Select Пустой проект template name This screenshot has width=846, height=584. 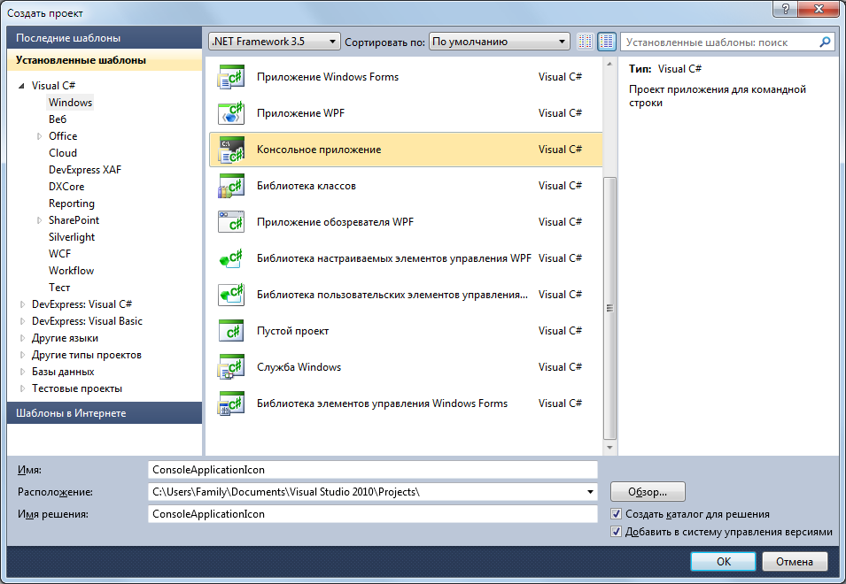point(292,331)
